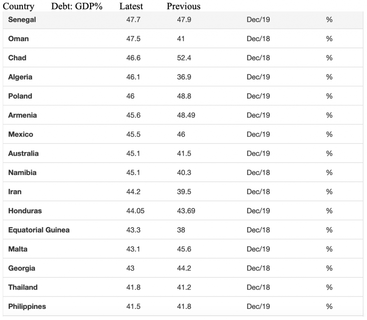Screen dimensions: 367x320
Task: Click the Armenia country name
Action: tap(23, 115)
